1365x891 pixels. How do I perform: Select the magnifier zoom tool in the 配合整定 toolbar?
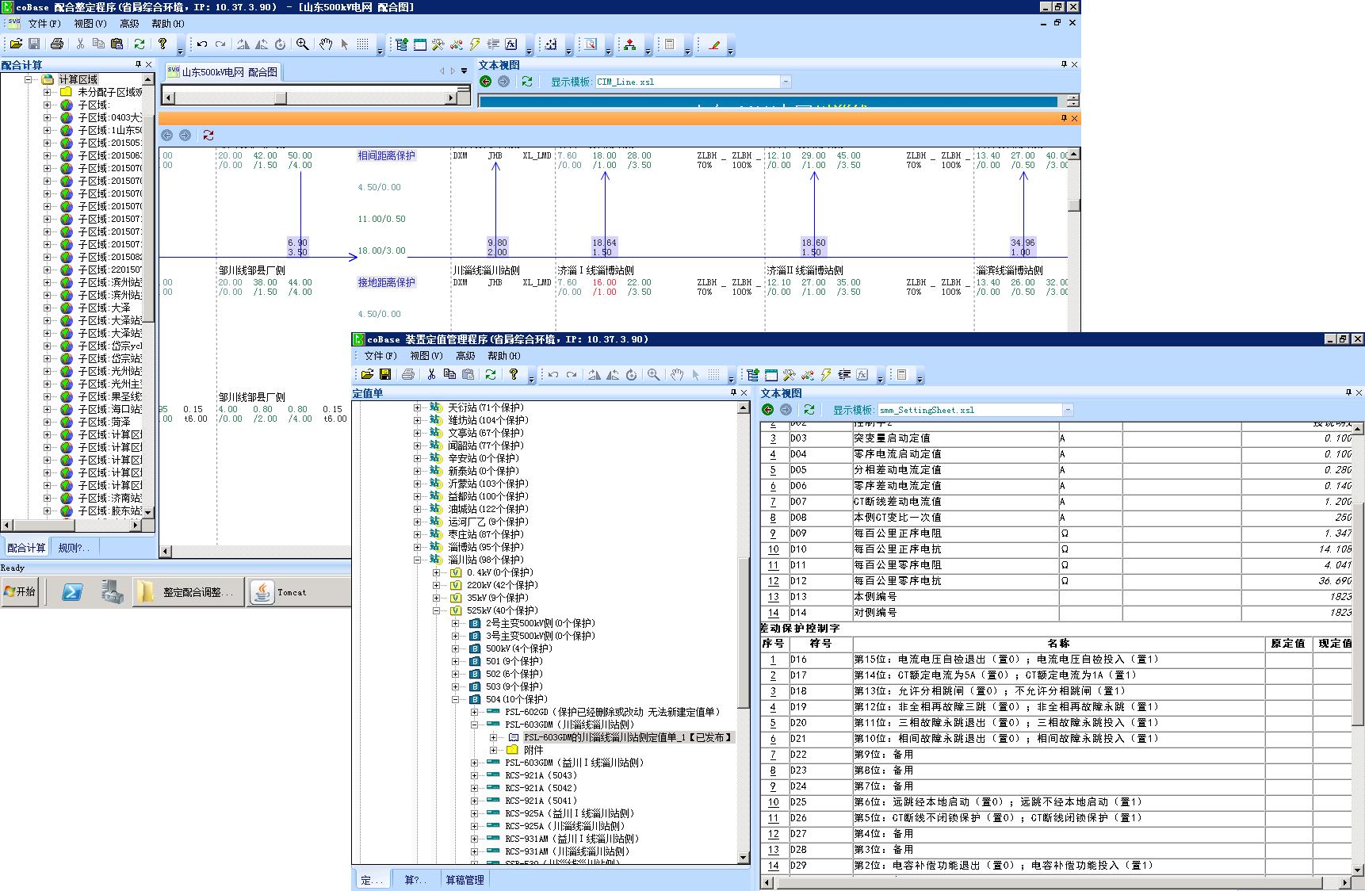tap(302, 44)
